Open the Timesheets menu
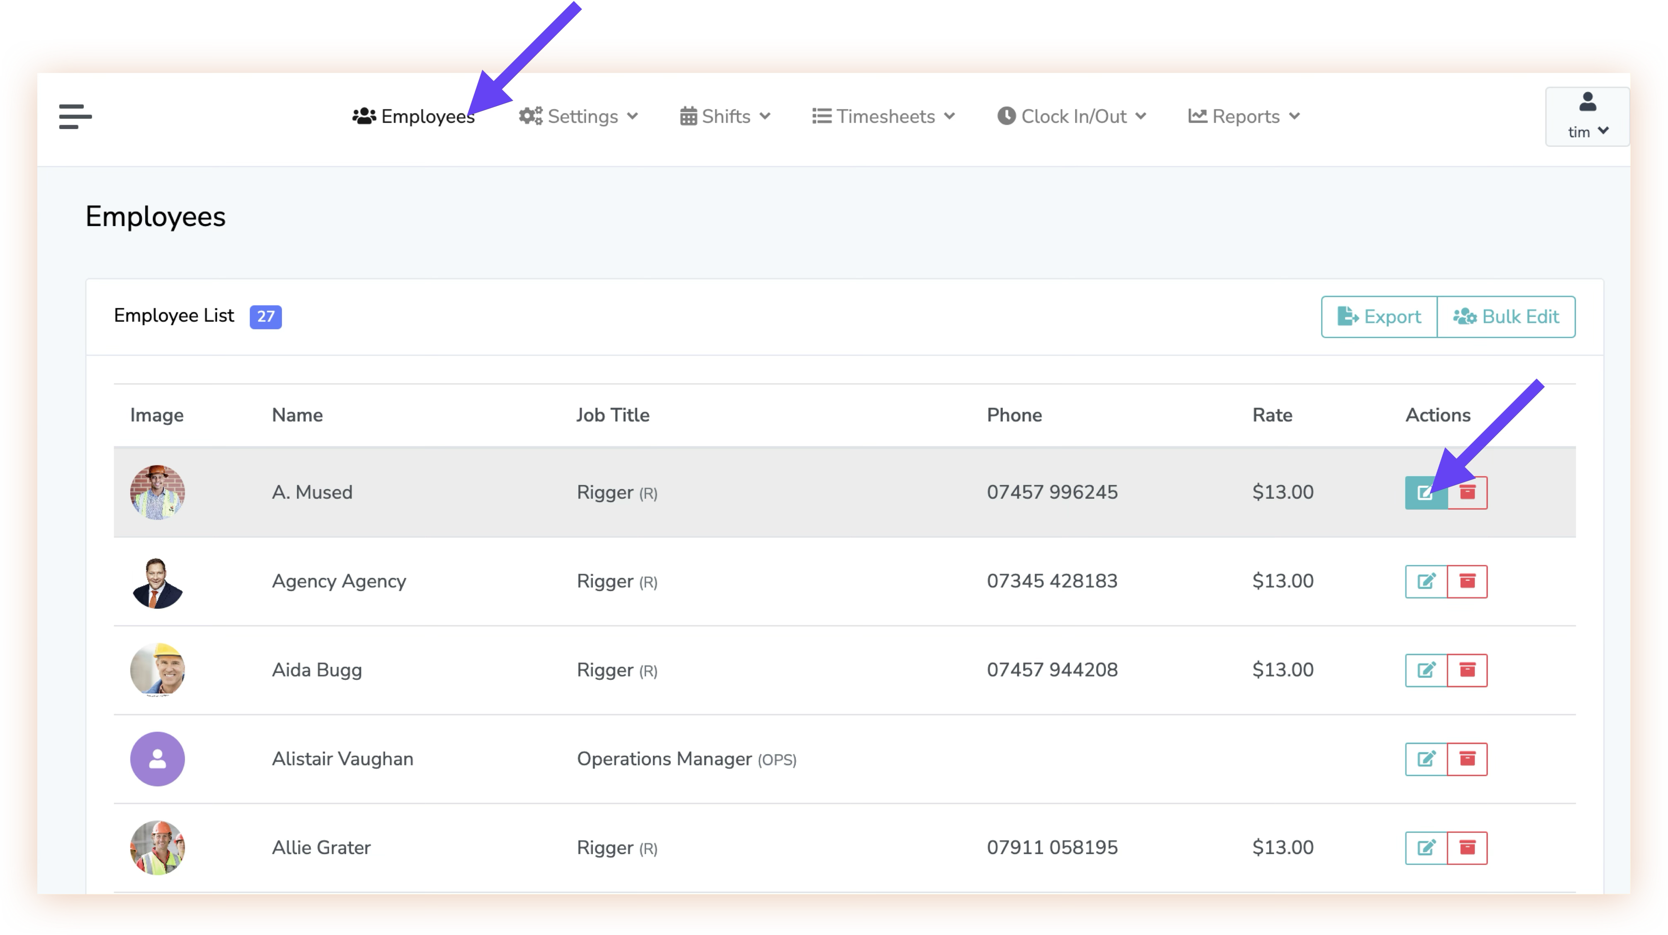This screenshot has height=935, width=1668. click(x=884, y=117)
